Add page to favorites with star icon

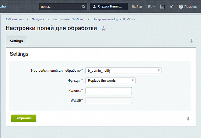104,29
